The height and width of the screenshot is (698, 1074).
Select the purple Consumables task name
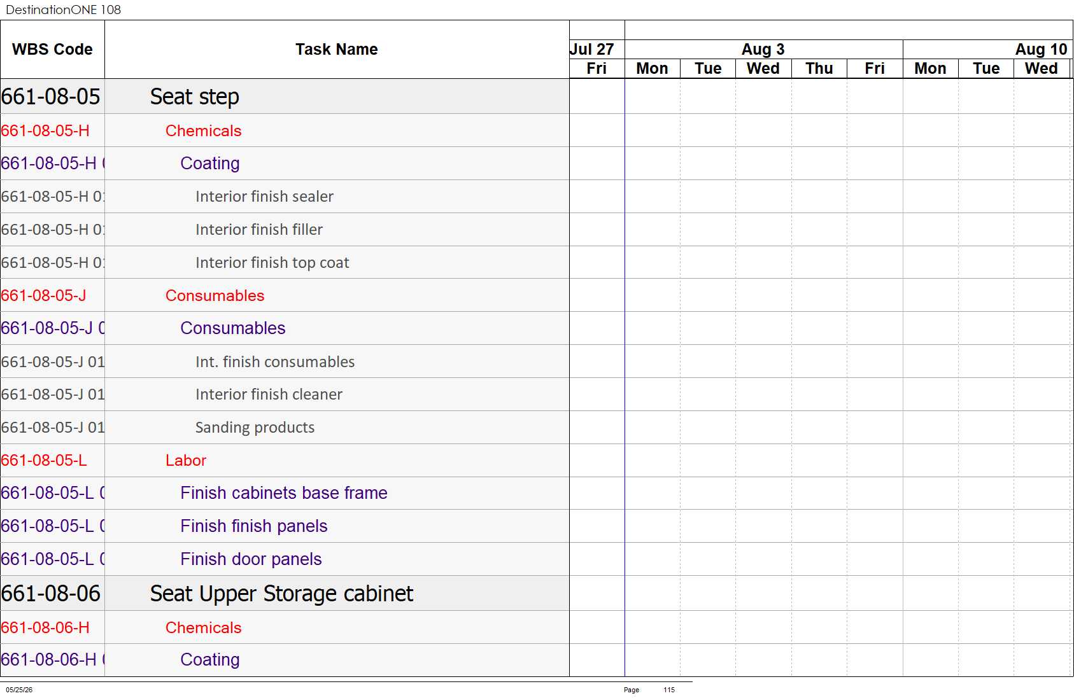(233, 328)
